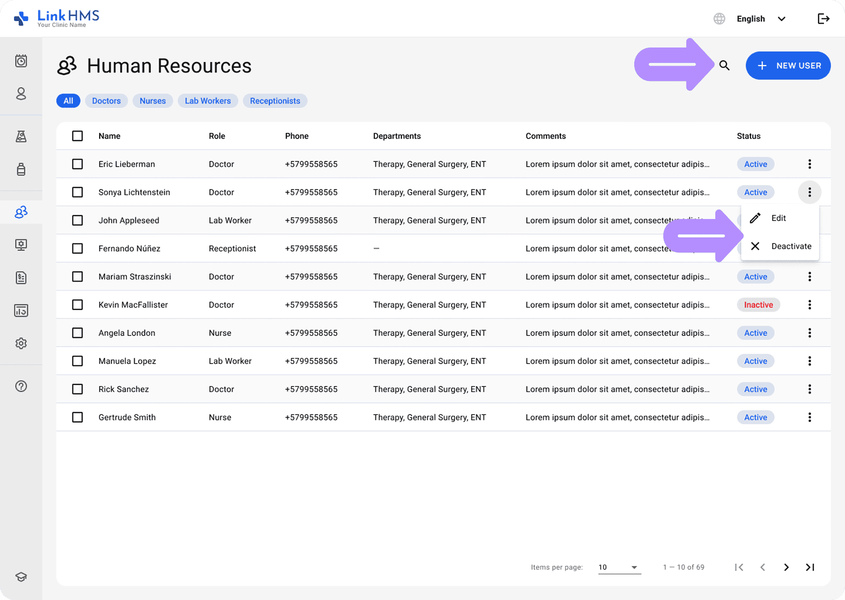This screenshot has width=845, height=600.
Task: Click the logout icon in header
Action: pyautogui.click(x=823, y=19)
